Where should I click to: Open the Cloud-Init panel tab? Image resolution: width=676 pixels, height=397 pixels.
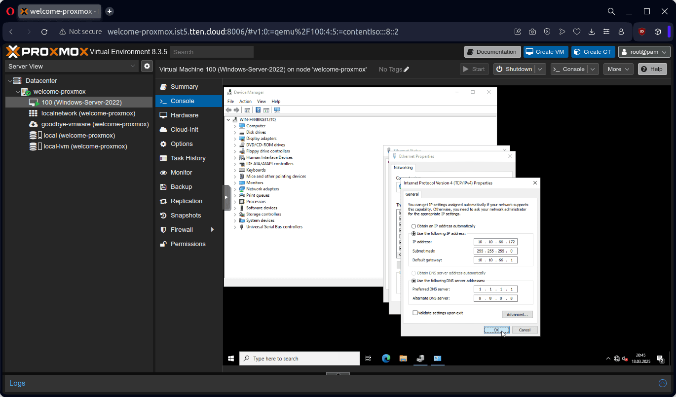point(188,130)
